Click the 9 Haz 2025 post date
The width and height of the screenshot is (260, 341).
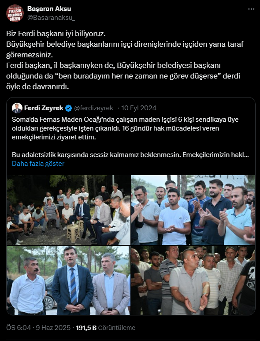pos(53,327)
